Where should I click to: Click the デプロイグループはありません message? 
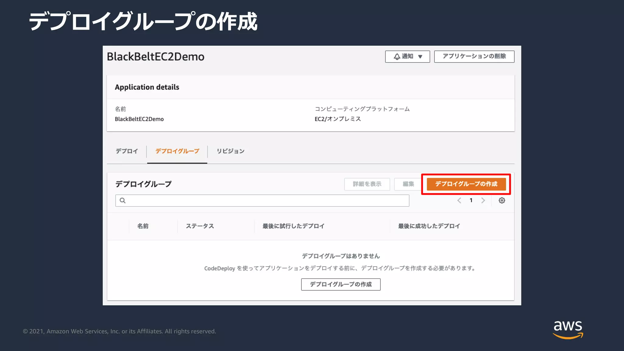click(x=341, y=256)
